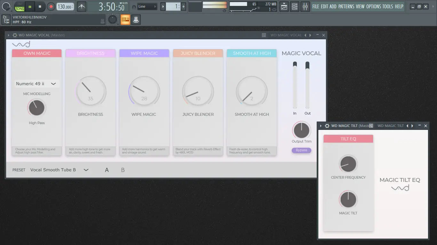The width and height of the screenshot is (437, 245).
Task: Click the TILT EQ header
Action: pos(348,139)
